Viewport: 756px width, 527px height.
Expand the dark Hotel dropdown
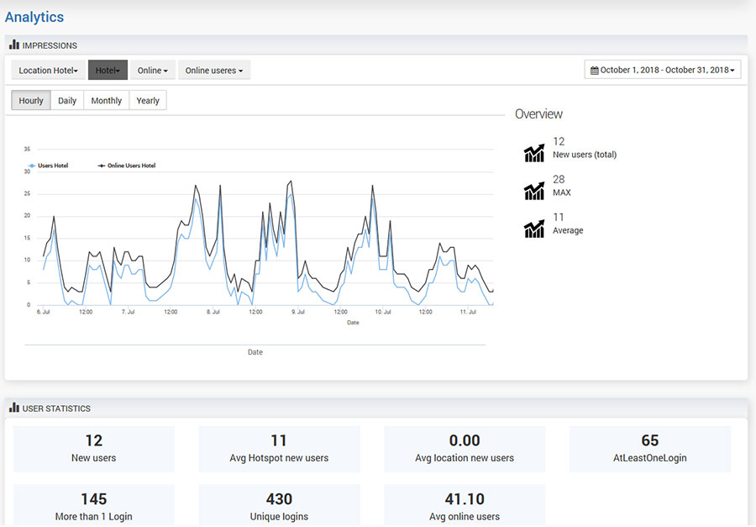click(x=108, y=71)
